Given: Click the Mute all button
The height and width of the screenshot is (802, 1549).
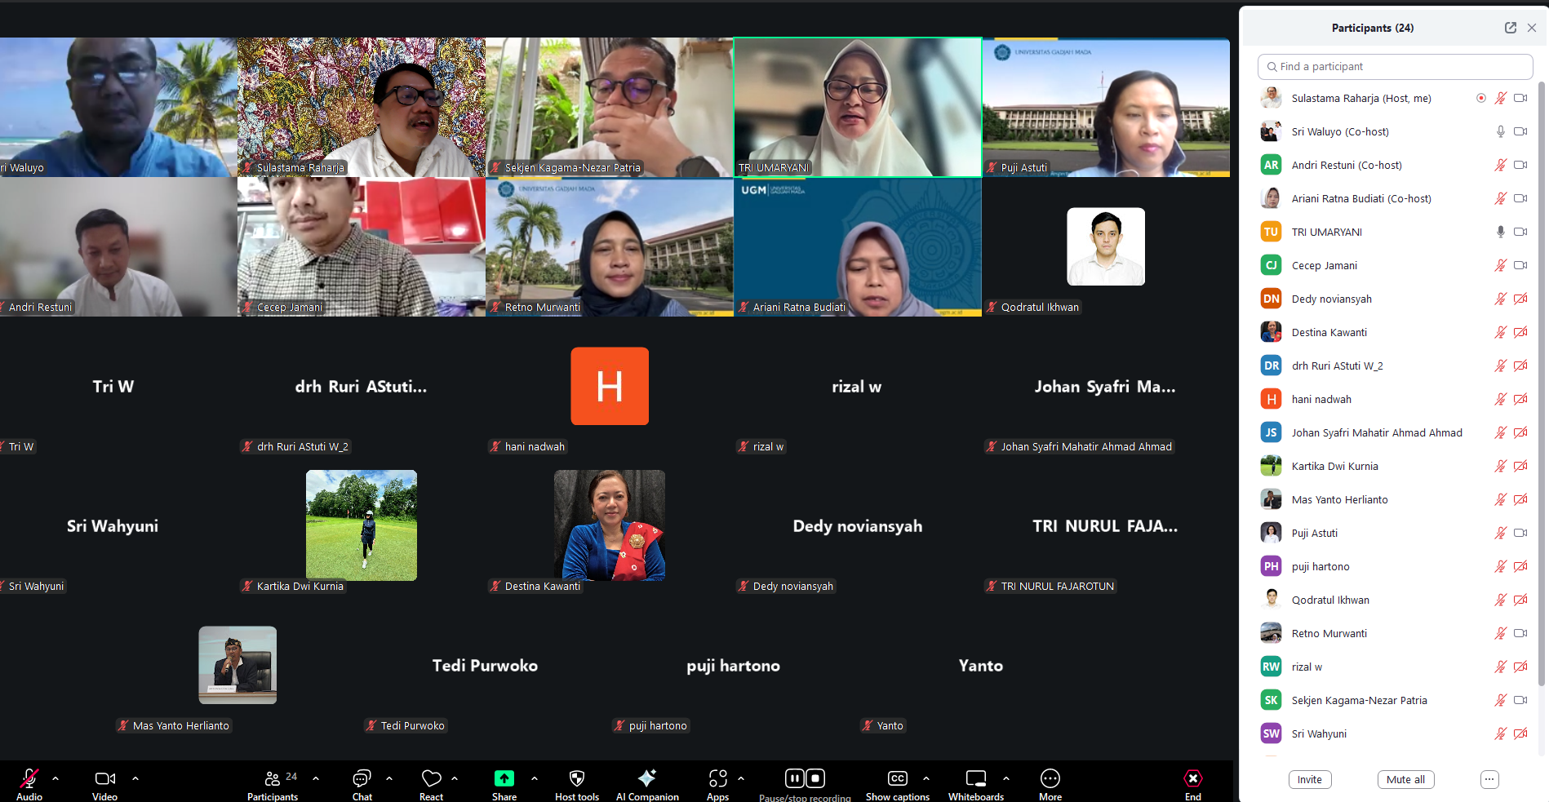Looking at the screenshot, I should (1405, 779).
